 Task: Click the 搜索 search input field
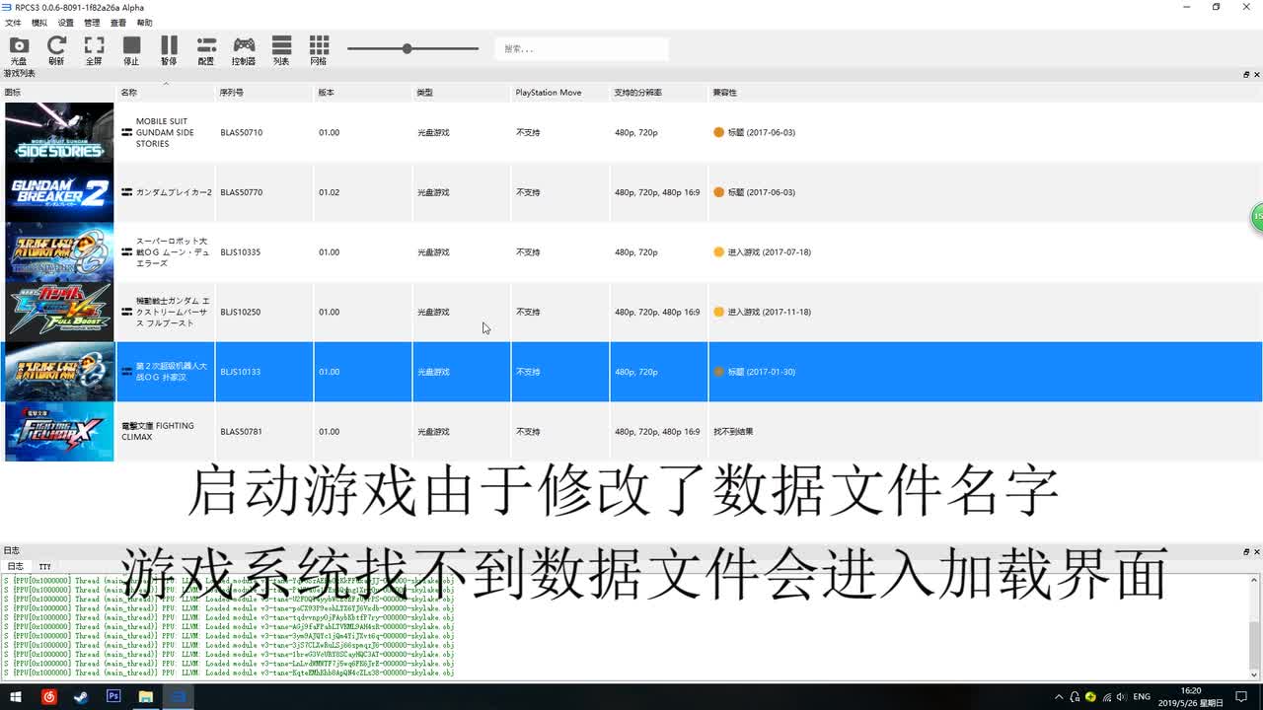click(x=581, y=48)
